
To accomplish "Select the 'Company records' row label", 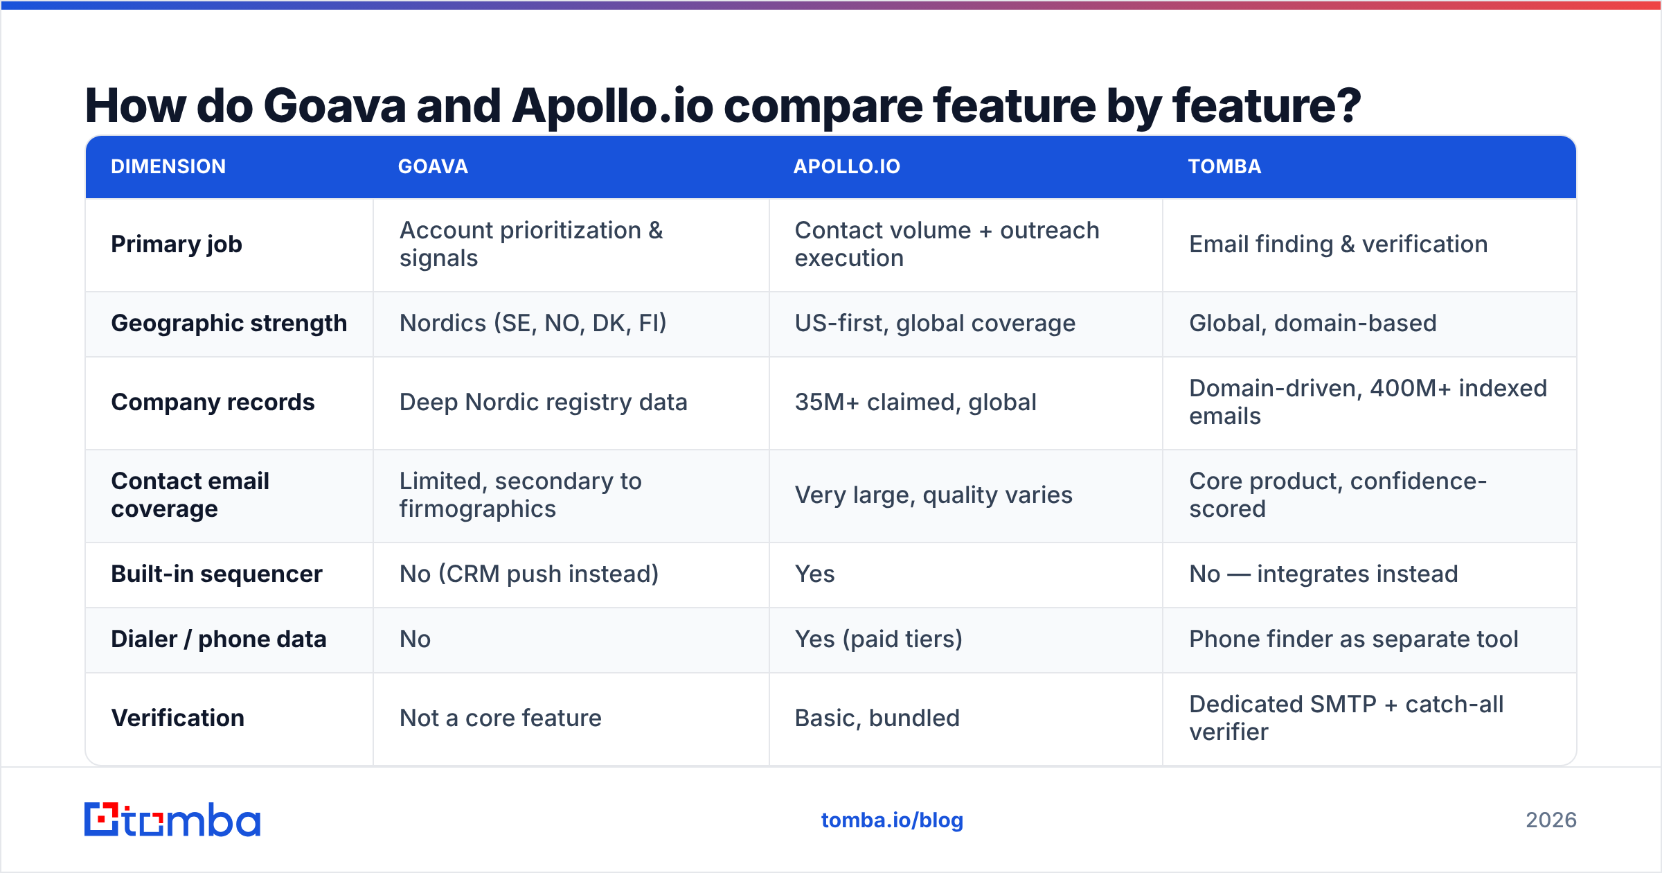I will (213, 402).
